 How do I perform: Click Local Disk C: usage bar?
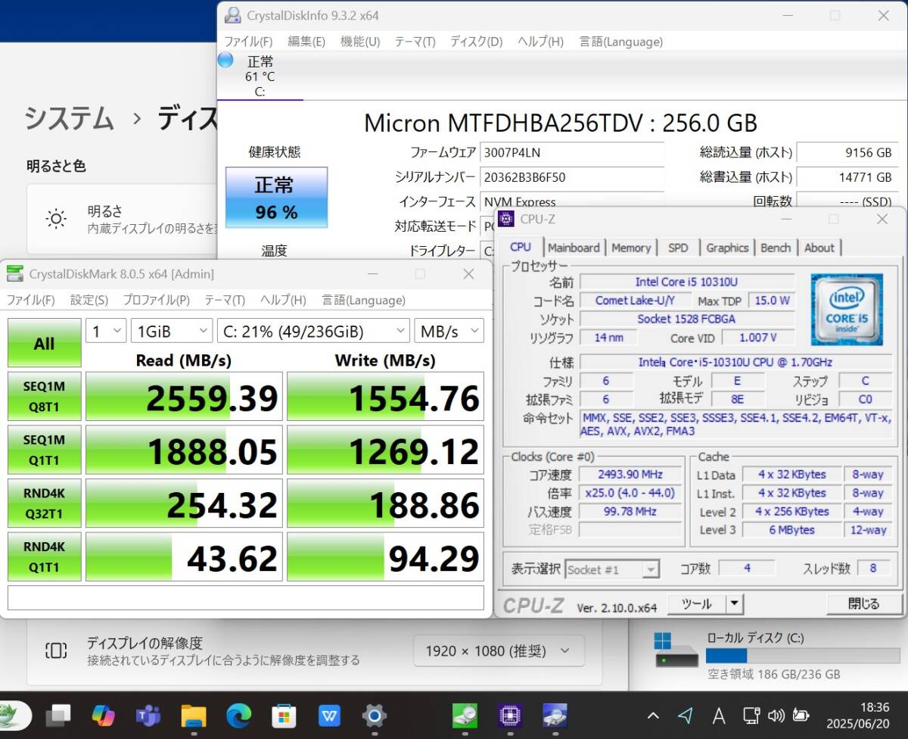click(803, 655)
